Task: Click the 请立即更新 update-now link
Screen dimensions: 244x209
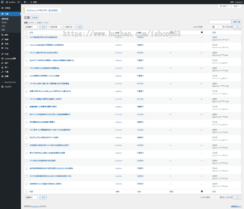Action: (53, 10)
